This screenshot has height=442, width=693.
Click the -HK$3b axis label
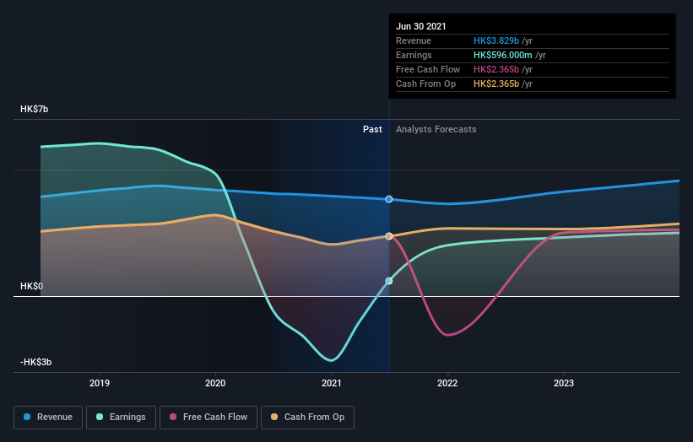click(x=35, y=362)
